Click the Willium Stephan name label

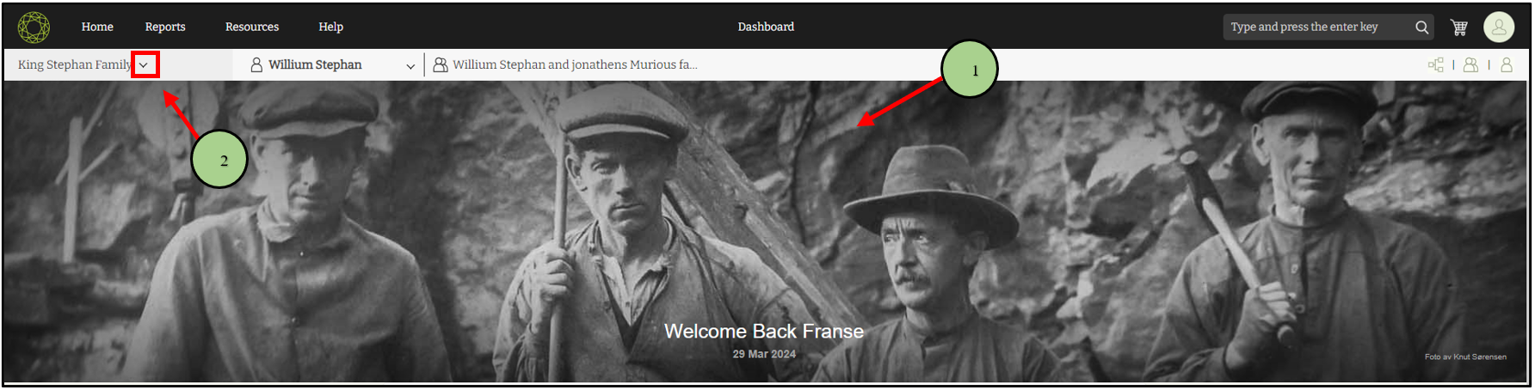pos(315,65)
